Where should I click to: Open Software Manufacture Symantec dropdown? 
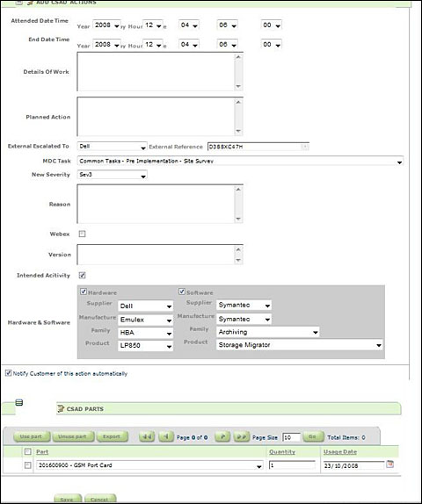coord(244,319)
